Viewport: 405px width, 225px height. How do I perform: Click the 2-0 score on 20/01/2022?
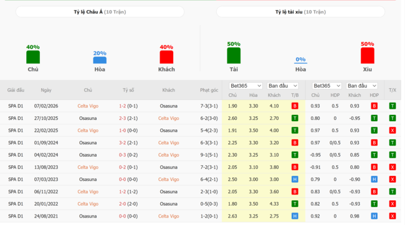[x=122, y=204]
